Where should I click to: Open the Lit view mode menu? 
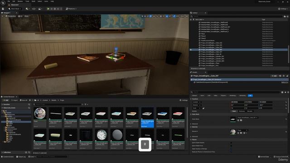point(20,16)
